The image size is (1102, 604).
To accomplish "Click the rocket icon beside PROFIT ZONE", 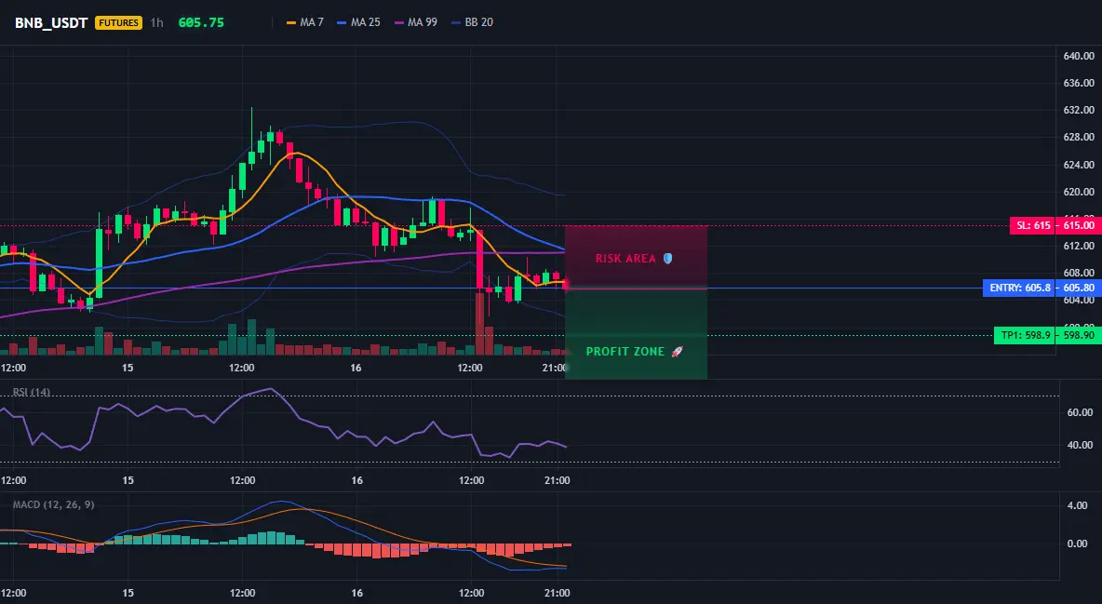I will (x=677, y=351).
